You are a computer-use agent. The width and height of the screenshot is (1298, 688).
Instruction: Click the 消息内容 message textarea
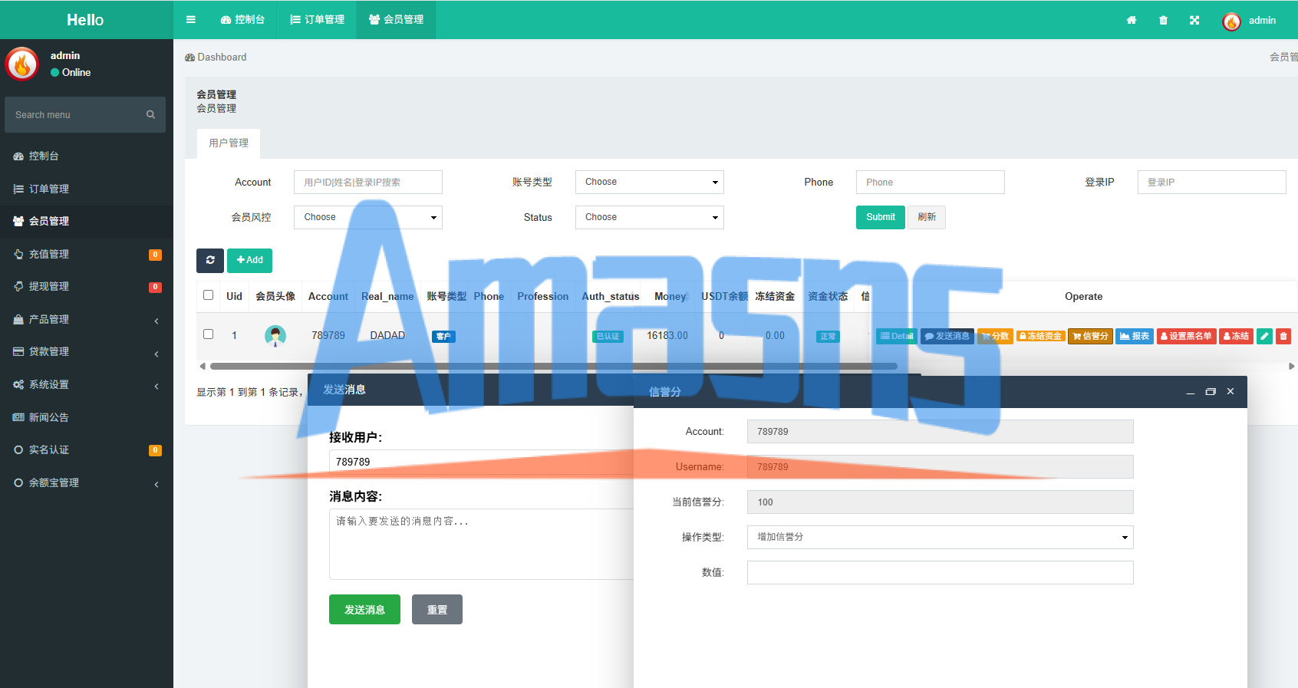(482, 544)
